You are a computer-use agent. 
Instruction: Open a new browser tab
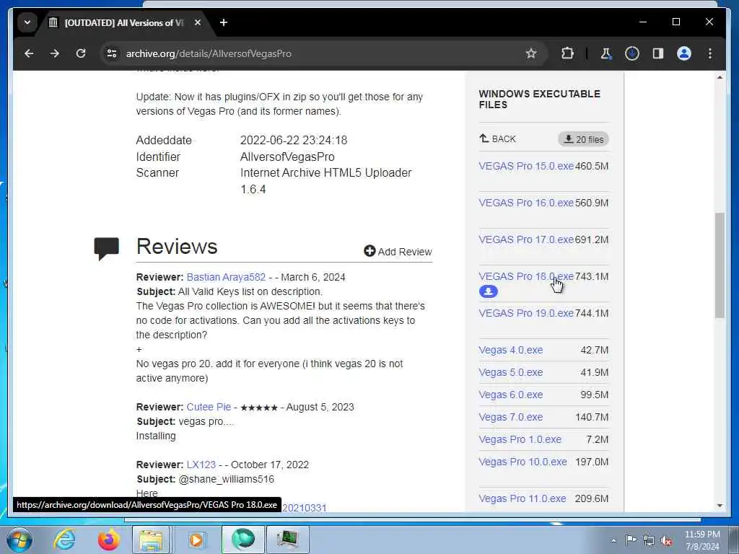(x=224, y=22)
